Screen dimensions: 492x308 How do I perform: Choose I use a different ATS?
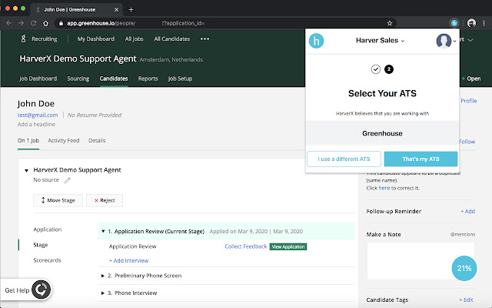coord(344,159)
